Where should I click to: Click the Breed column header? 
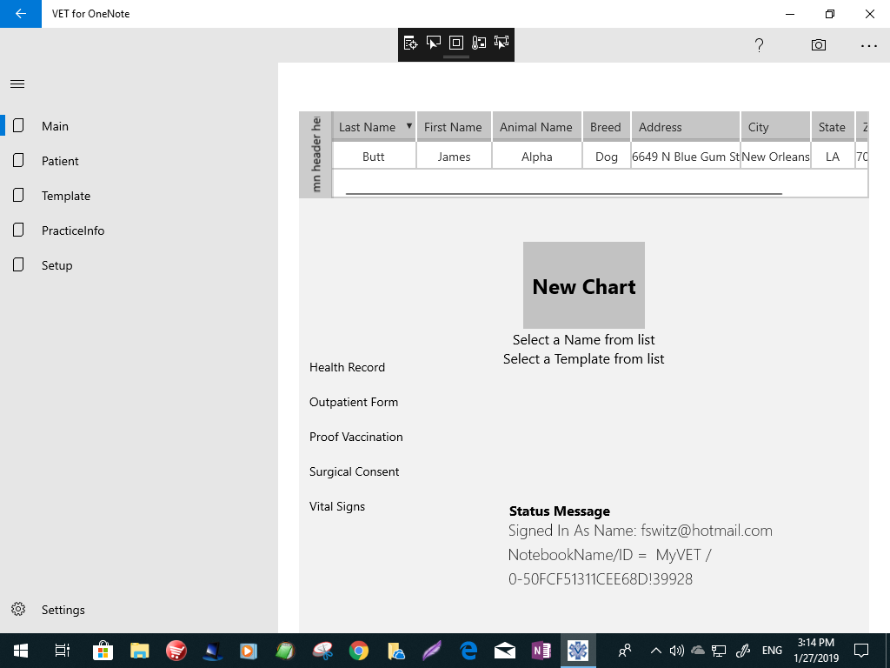point(606,127)
